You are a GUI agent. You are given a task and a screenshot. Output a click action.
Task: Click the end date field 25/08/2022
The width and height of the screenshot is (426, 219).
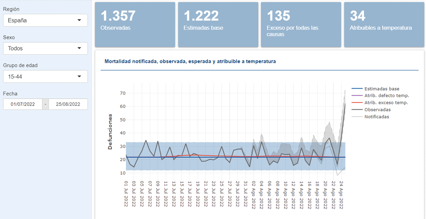pos(68,104)
